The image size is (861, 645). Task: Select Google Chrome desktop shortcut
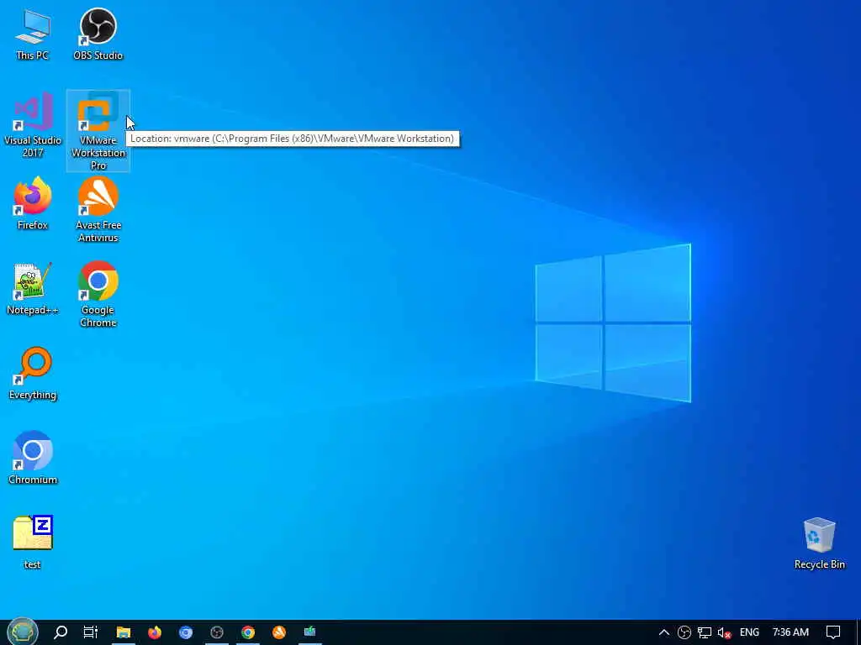pyautogui.click(x=98, y=295)
